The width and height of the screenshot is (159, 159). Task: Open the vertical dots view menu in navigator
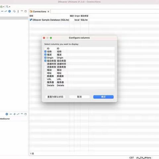click(18, 11)
